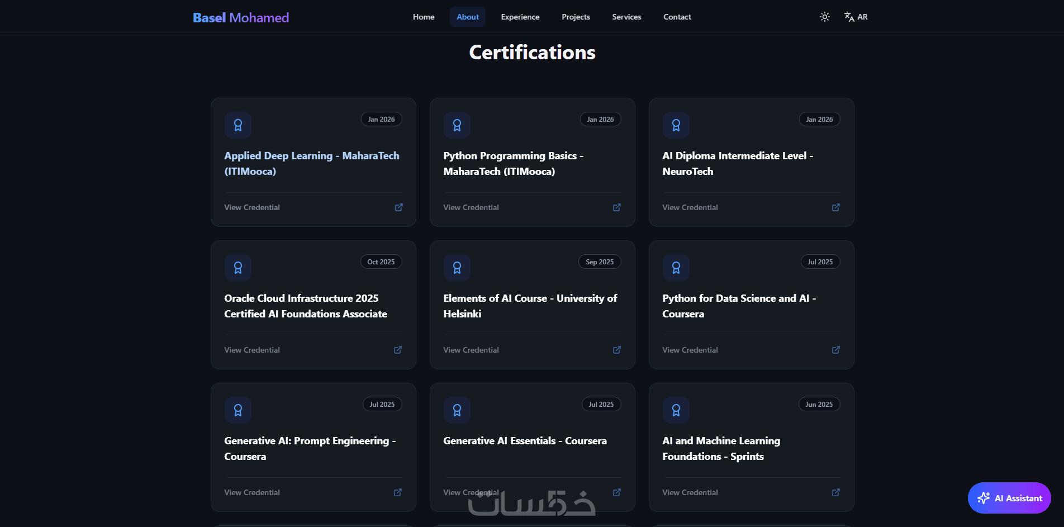Screen dimensions: 1064x527
Task: Click badge icon on AI and Machine Learning card
Action: click(x=676, y=410)
